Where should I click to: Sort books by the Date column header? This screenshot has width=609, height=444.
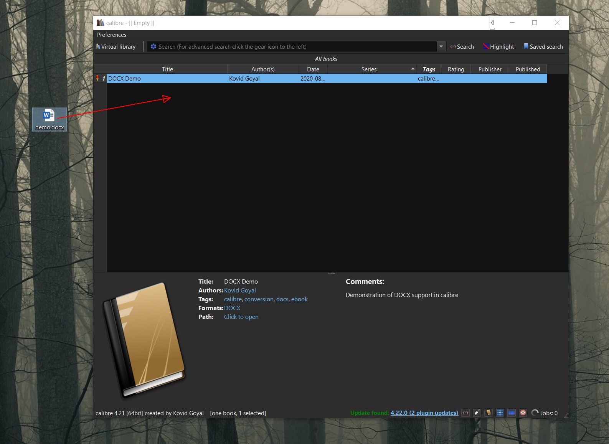coord(313,69)
